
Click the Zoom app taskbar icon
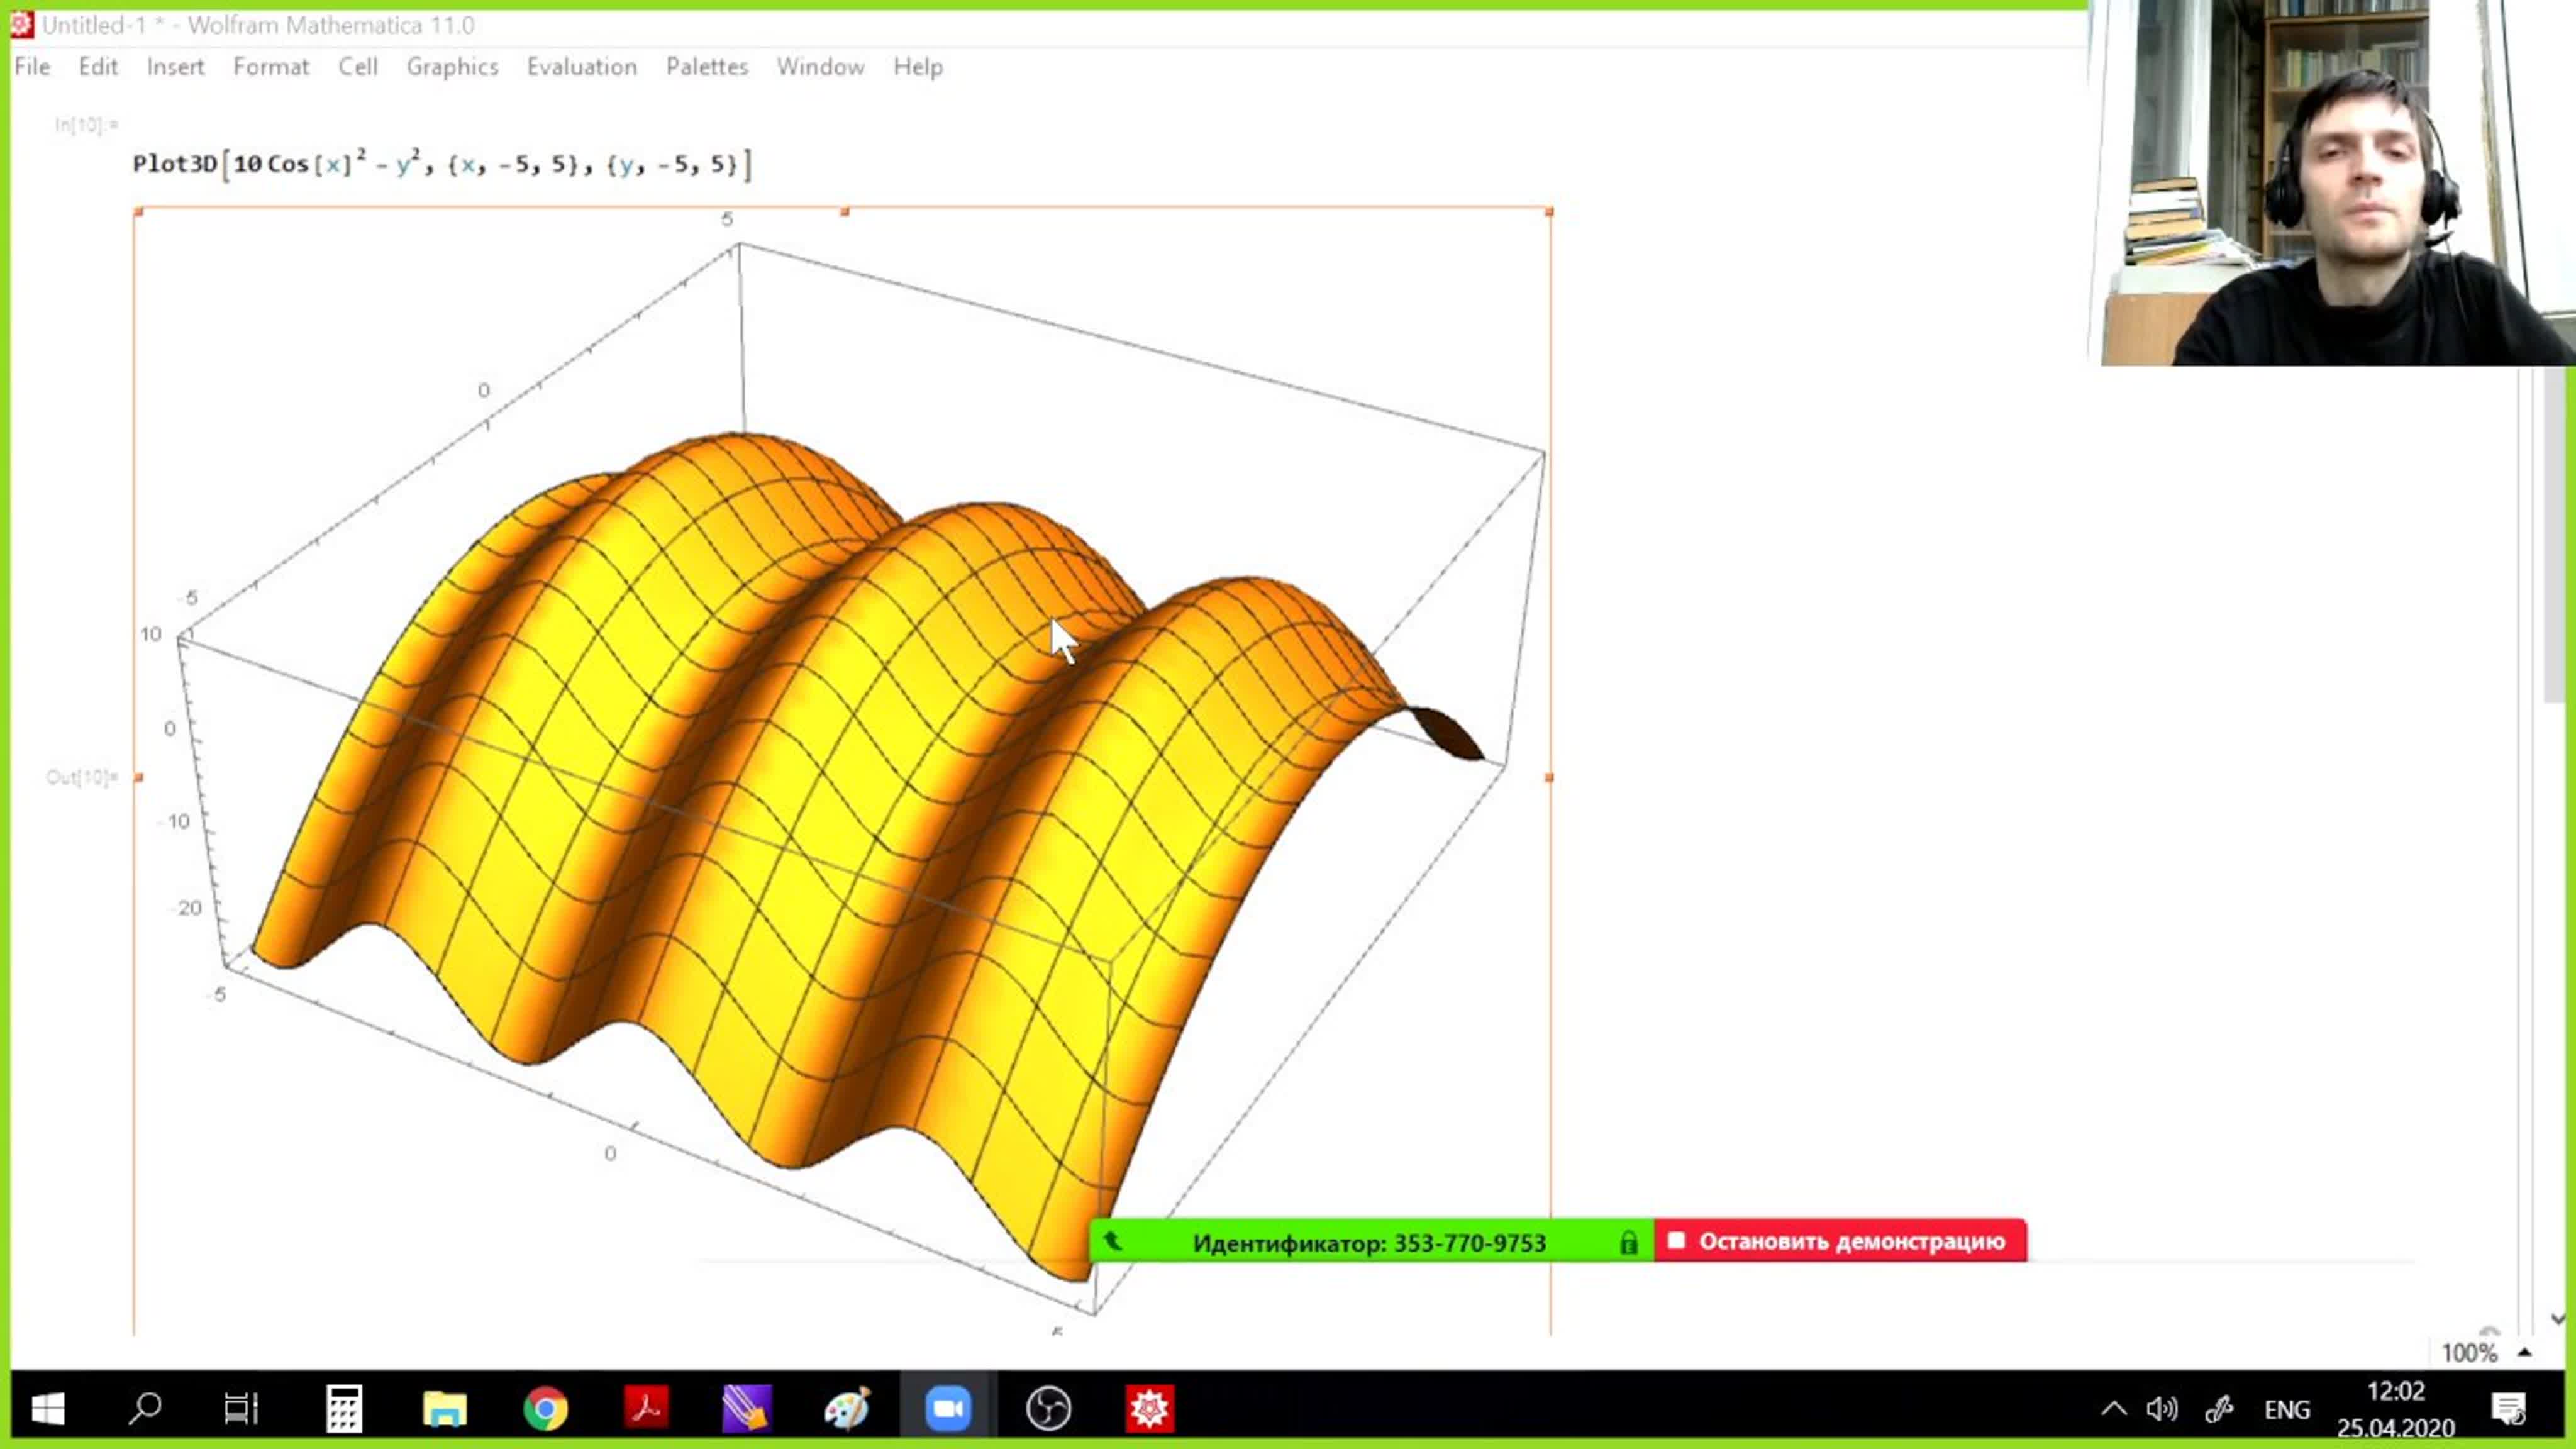[x=947, y=1409]
